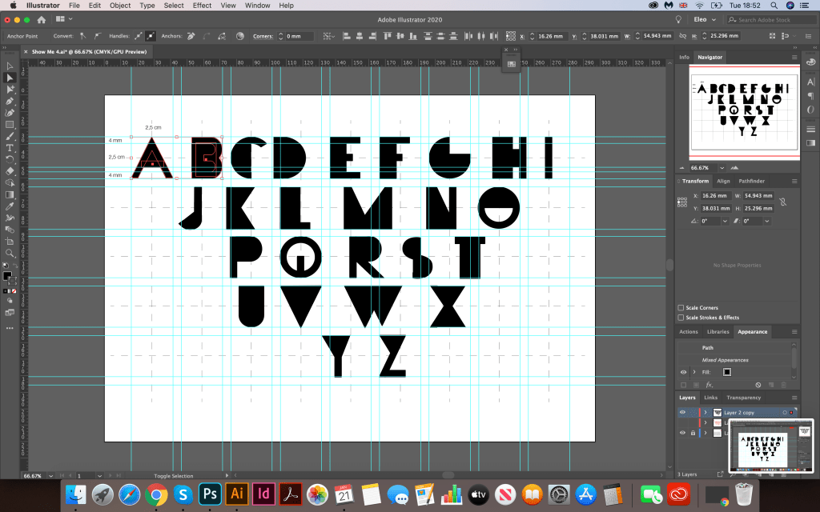Enable the Scale Corners checkbox
This screenshot has width=820, height=512.
click(681, 308)
